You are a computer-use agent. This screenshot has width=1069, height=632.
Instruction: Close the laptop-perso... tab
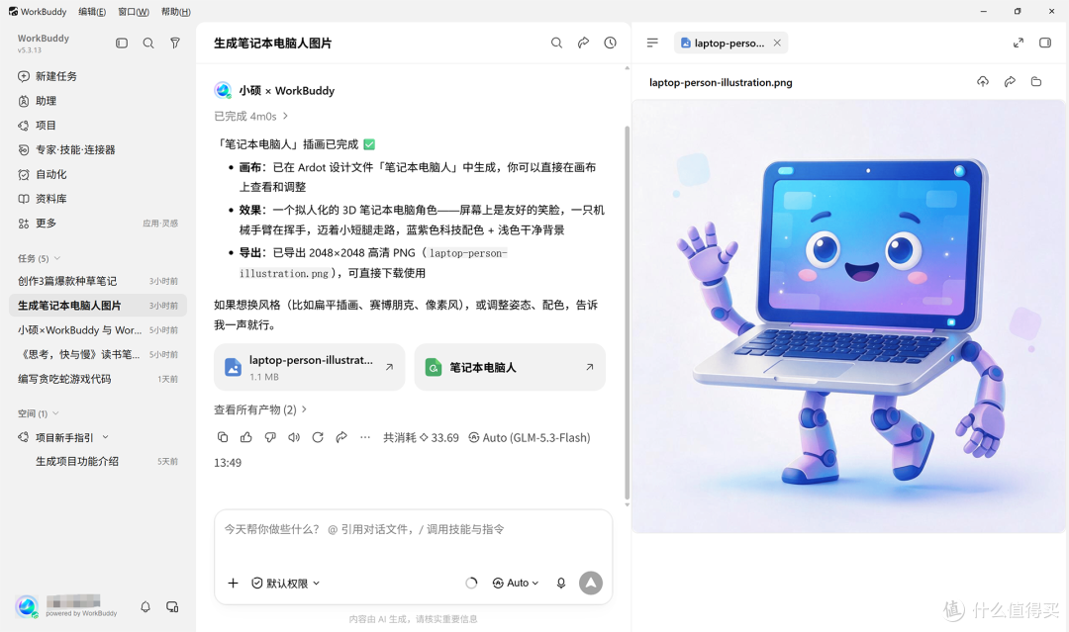(777, 43)
